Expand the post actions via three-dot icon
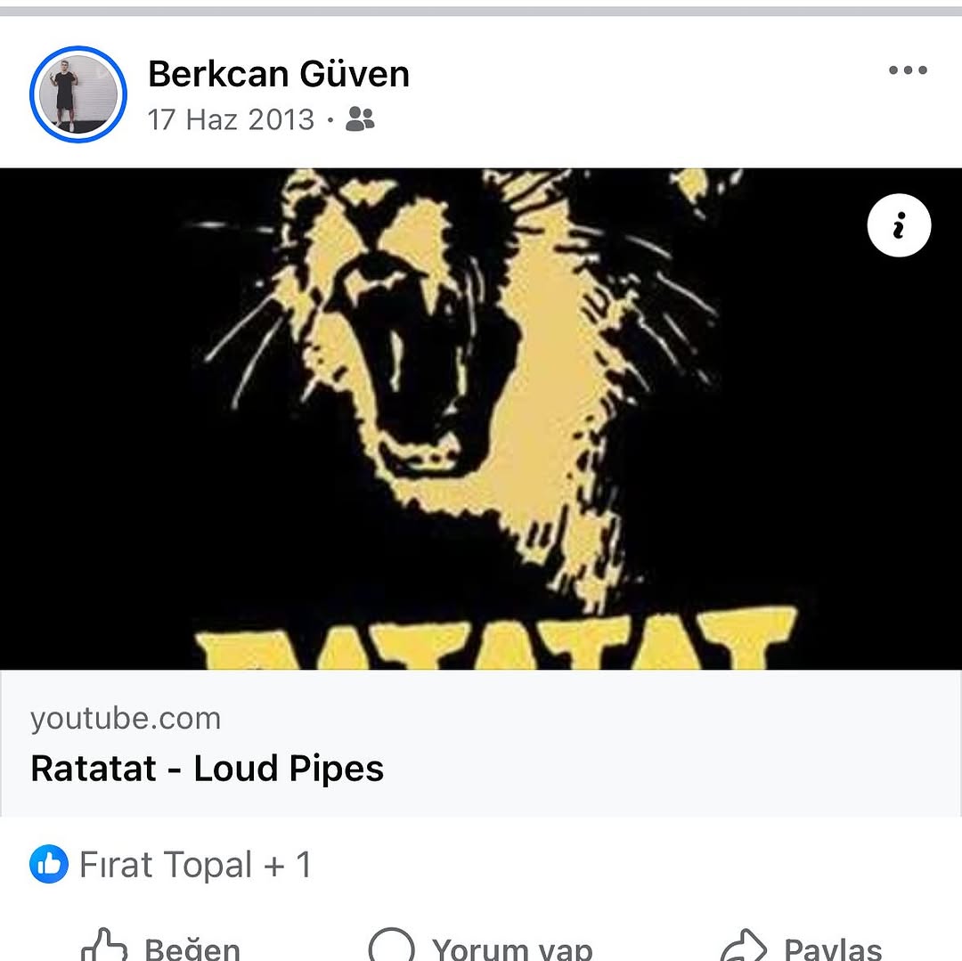The width and height of the screenshot is (962, 961). 907,69
